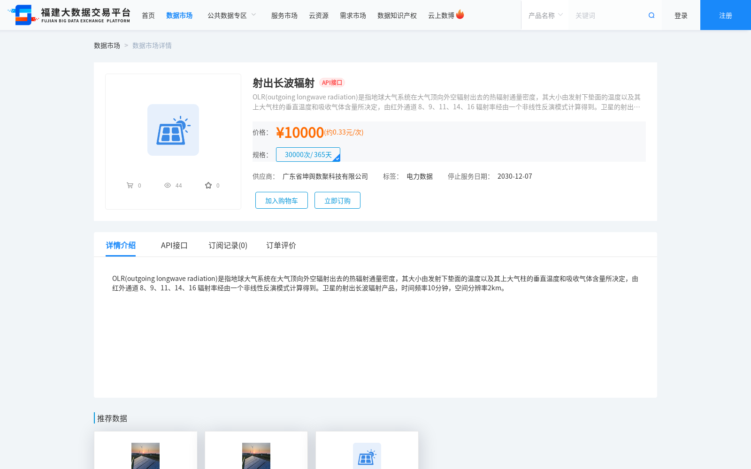Click the shopping cart count icon
The width and height of the screenshot is (751, 469).
pos(130,185)
